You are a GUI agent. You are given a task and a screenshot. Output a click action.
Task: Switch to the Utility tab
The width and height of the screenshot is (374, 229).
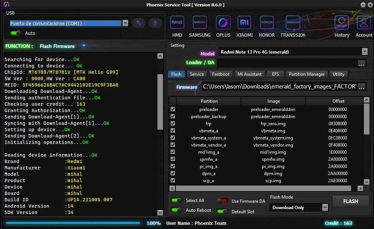point(338,74)
